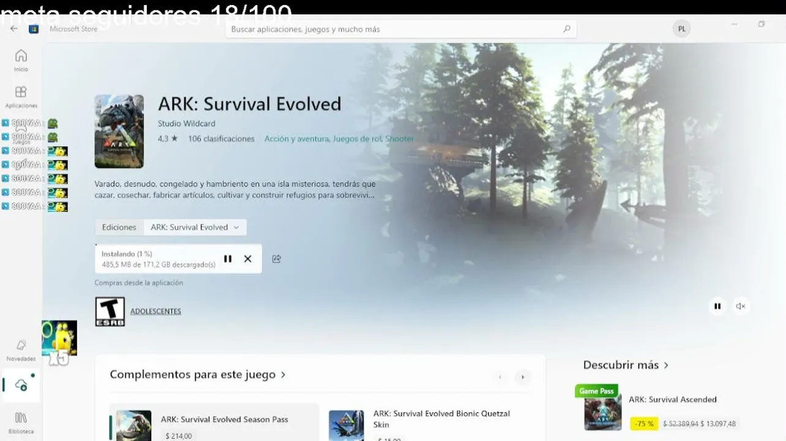Image resolution: width=786 pixels, height=441 pixels.
Task: Pause the ARK download
Action: (228, 258)
